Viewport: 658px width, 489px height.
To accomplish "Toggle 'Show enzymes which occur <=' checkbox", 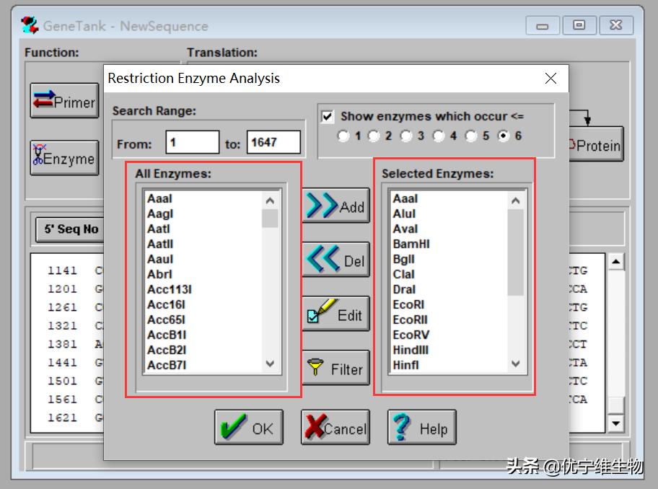I will [328, 116].
